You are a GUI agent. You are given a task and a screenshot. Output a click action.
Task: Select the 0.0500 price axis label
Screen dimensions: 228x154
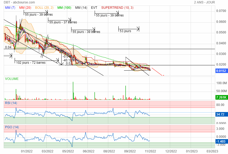221,32
